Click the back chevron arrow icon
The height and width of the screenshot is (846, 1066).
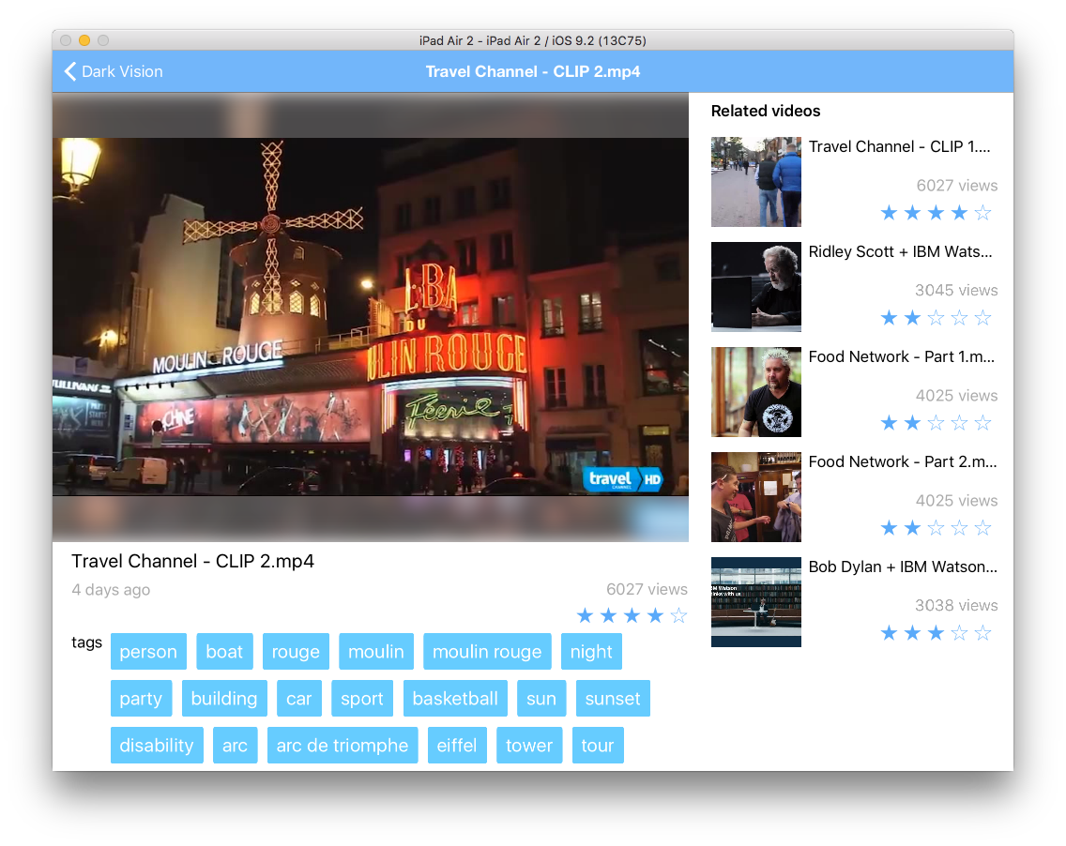70,71
